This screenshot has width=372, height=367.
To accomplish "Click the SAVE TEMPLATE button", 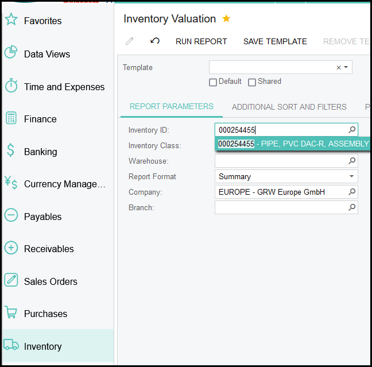I will click(275, 41).
